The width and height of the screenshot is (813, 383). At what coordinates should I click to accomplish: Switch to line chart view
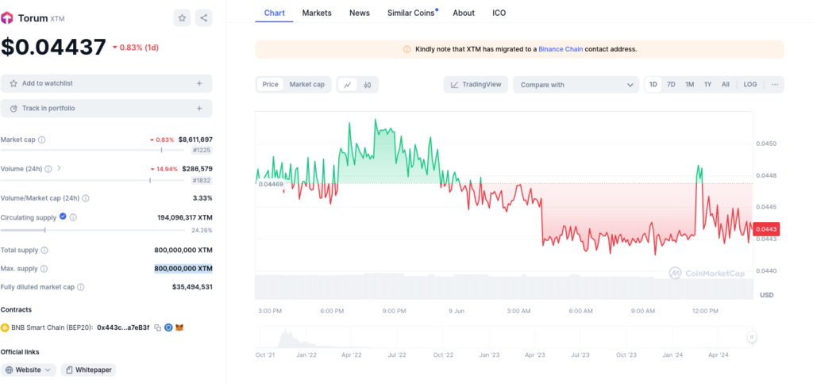click(x=348, y=84)
